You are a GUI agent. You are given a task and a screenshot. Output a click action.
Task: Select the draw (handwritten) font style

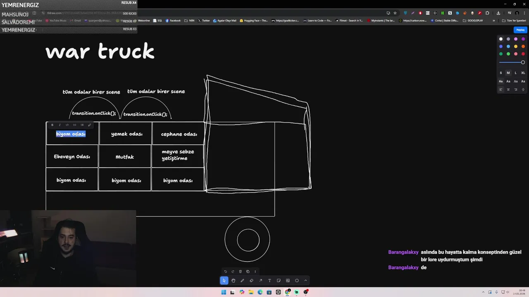click(501, 81)
